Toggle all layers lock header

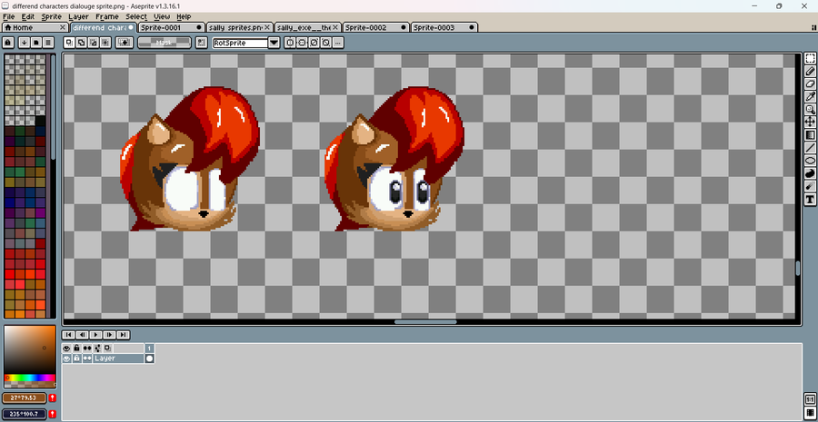pyautogui.click(x=77, y=348)
